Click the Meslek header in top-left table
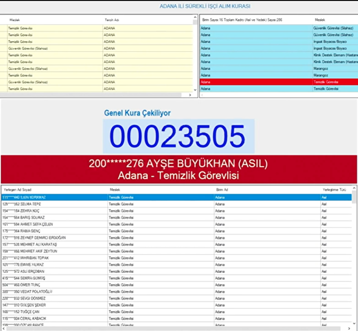Screen dimensions: 358x331 tap(14, 20)
